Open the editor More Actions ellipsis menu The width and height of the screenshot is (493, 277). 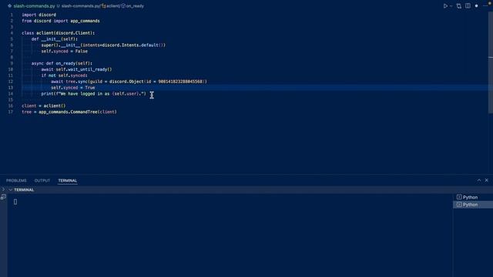point(485,6)
